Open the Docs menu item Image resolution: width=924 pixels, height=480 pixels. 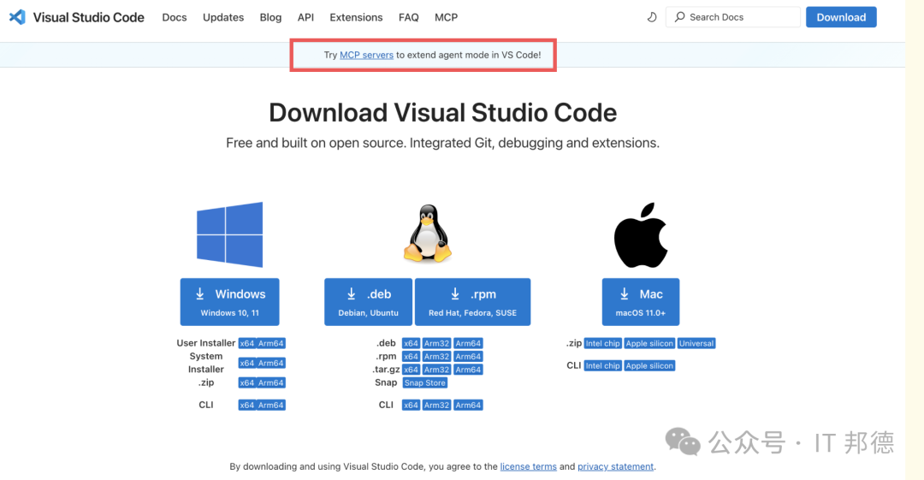[175, 17]
